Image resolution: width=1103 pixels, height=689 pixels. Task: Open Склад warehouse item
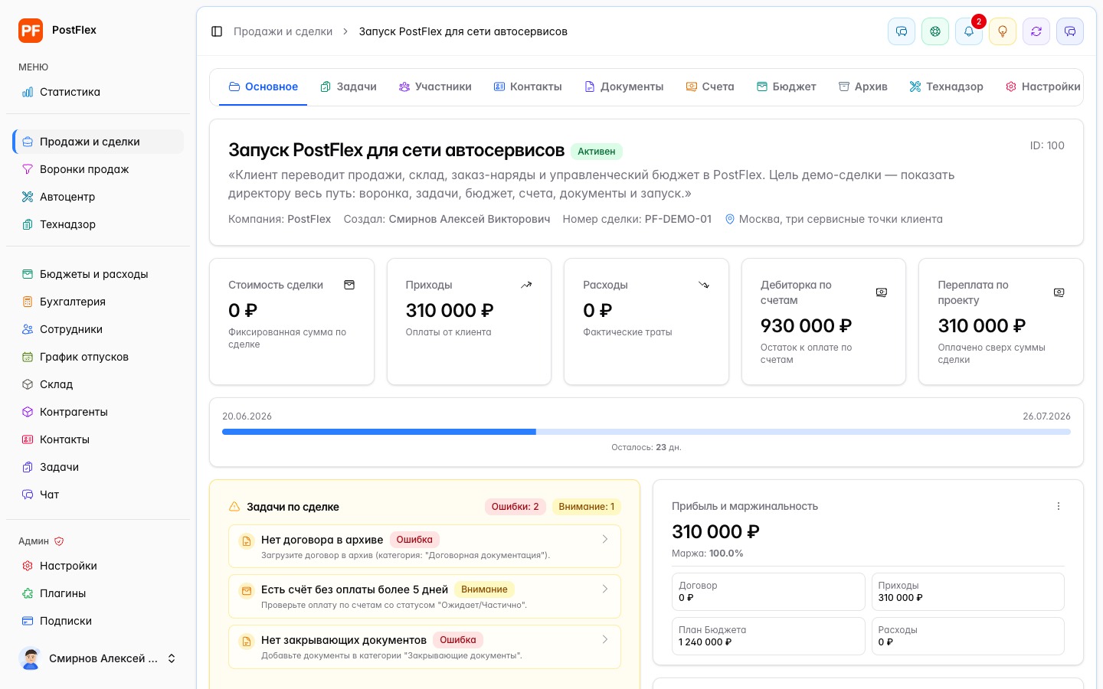98,384
